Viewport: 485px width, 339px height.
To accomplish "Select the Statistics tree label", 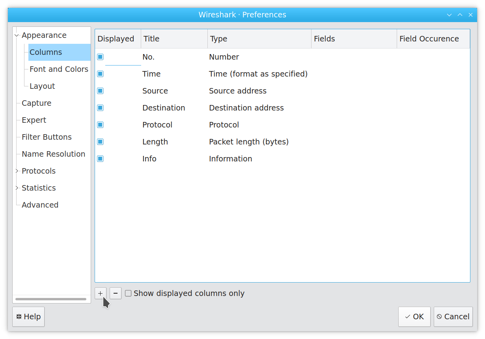I will coord(39,188).
